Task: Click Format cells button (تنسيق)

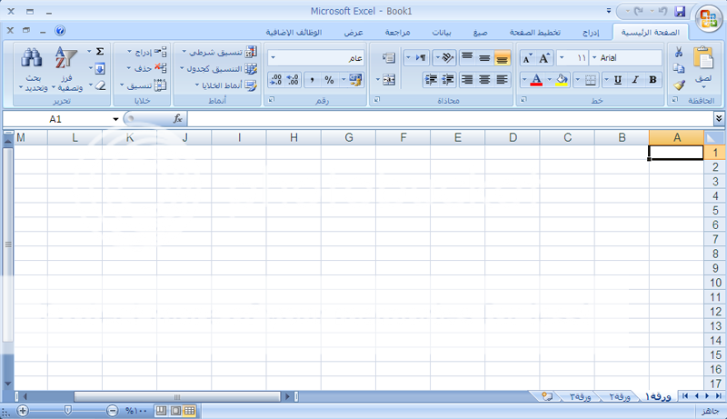Action: [143, 85]
